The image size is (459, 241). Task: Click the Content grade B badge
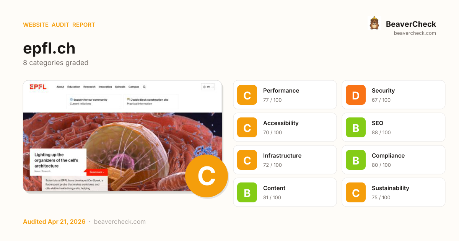pyautogui.click(x=247, y=192)
